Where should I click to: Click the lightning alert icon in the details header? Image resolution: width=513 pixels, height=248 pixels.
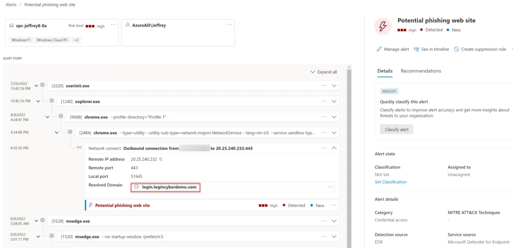383,26
